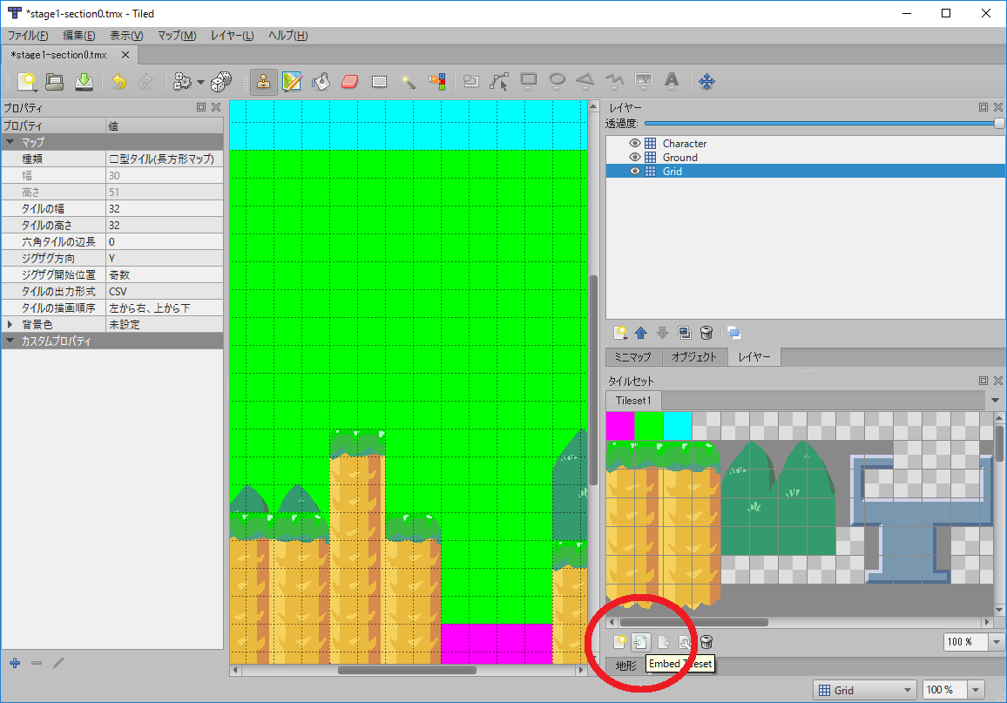Open the Tileset1 dropdown
Image resolution: width=1007 pixels, height=703 pixels.
[993, 400]
